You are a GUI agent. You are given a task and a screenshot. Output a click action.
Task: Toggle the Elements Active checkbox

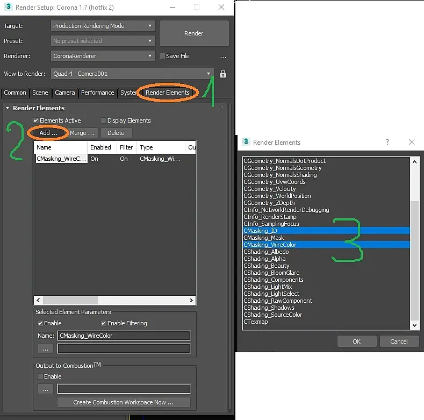(35, 120)
